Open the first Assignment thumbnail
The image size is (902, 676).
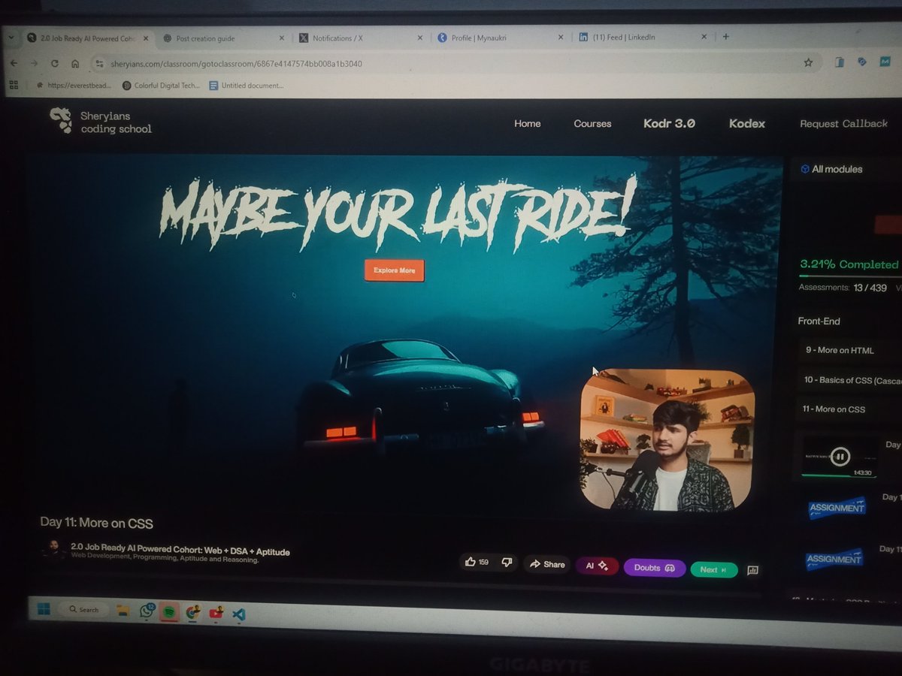coord(837,509)
